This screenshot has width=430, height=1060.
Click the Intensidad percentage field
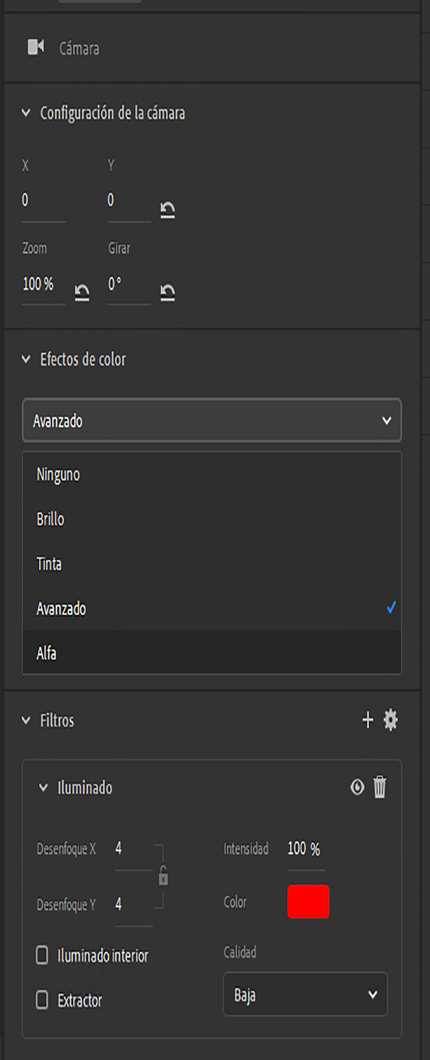point(305,848)
